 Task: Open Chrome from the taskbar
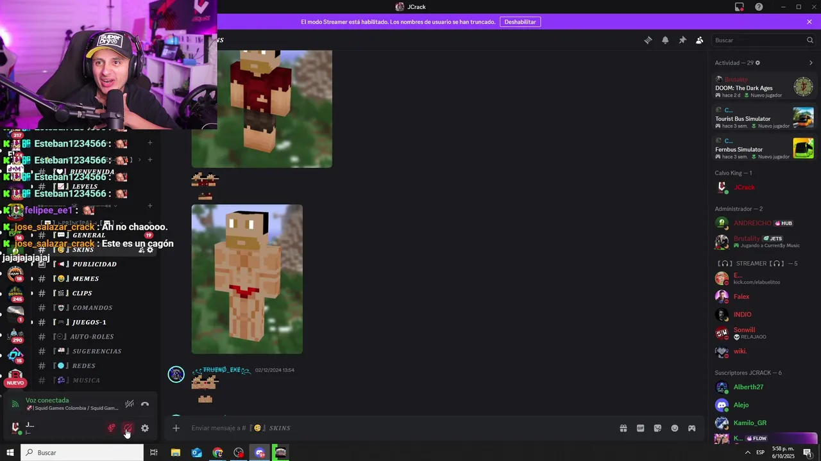217,453
